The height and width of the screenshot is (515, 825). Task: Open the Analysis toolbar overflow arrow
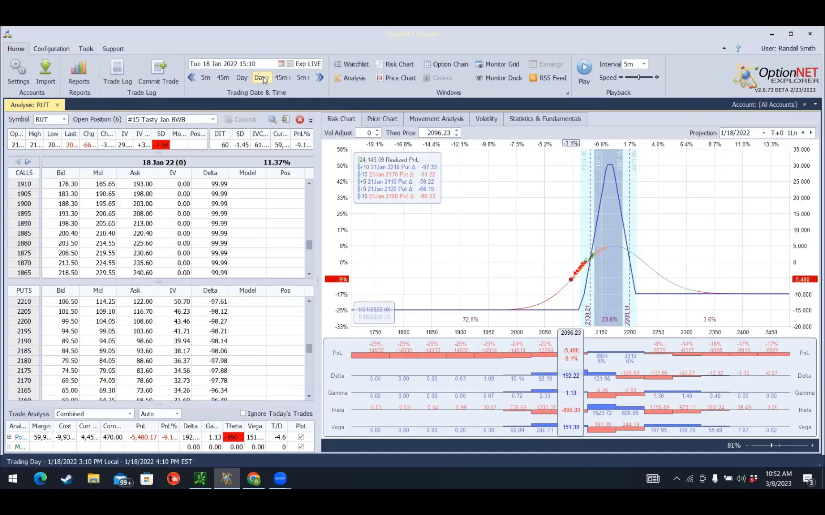(x=311, y=120)
